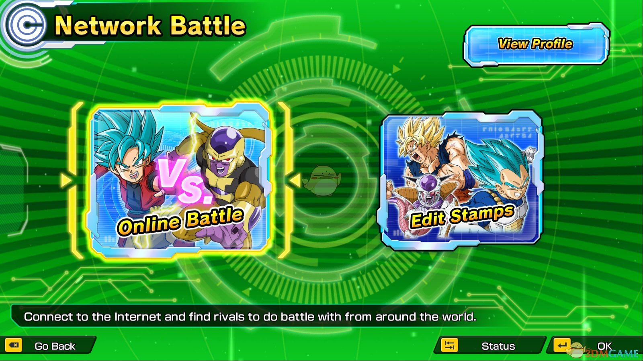Click the Enter key icon beside OK
Screen dimensions: 643x361
click(562, 345)
